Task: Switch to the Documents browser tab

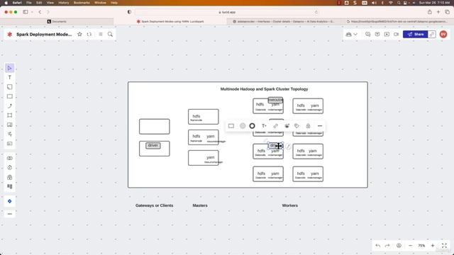Action: (x=57, y=21)
